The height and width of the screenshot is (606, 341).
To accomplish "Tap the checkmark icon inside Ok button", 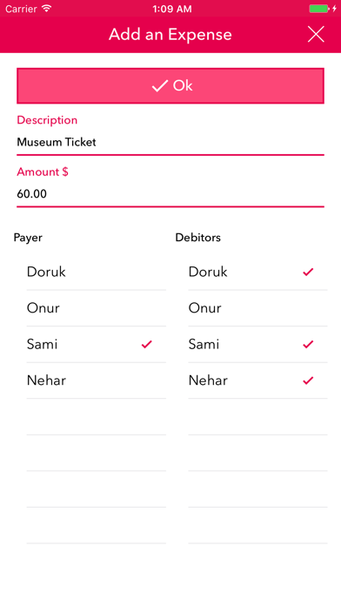I will pyautogui.click(x=159, y=86).
